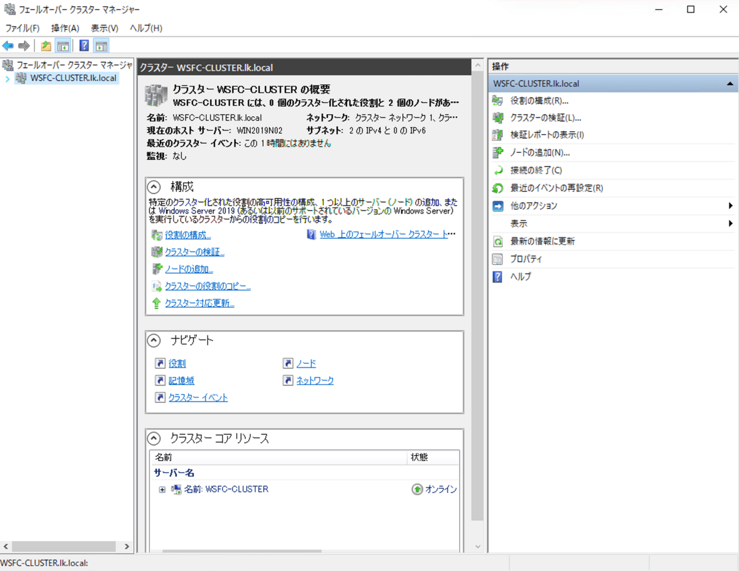Viewport: 739px width, 571px height.
Task: Click the tree pane scroll left arrow
Action: point(6,546)
